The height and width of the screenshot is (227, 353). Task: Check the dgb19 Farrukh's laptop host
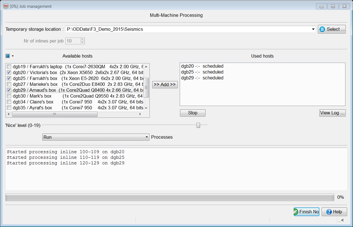(9, 67)
